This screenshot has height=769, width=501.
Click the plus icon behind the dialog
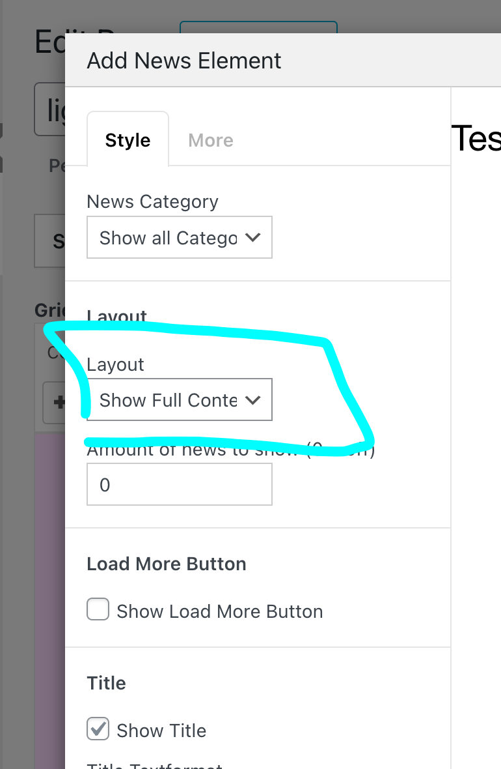[x=61, y=402]
